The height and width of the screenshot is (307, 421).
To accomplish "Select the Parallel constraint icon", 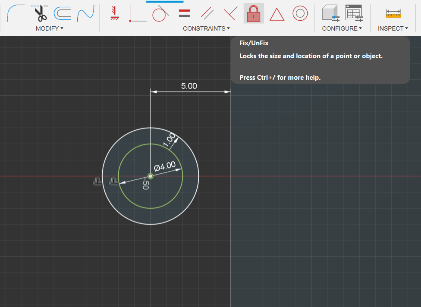I will 207,13.
